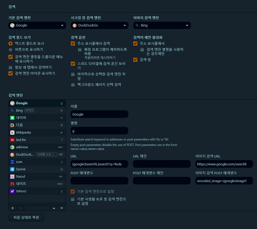Click inside the 별명 input field
Viewport: 257px width, 229px height.
point(99,130)
